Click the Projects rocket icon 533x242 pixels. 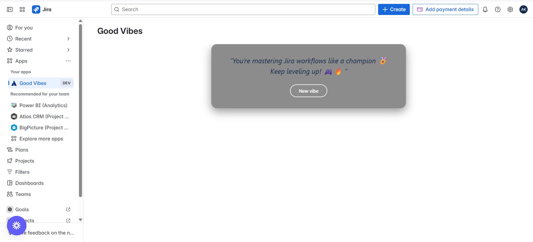click(10, 161)
